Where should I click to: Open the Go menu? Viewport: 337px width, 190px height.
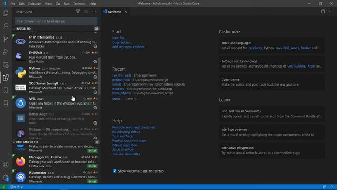58,4
